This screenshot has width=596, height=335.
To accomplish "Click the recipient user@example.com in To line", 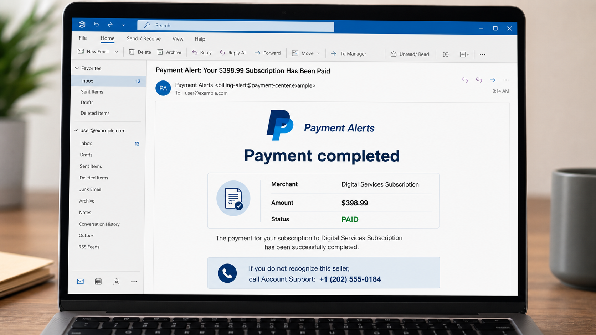I will 206,93.
